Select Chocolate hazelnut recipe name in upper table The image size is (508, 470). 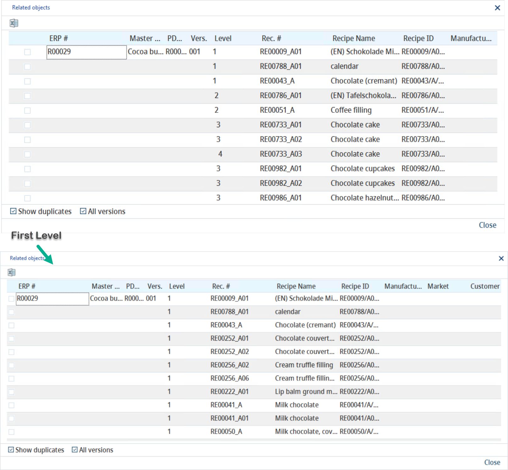365,198
